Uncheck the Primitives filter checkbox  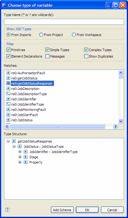click(x=9, y=50)
